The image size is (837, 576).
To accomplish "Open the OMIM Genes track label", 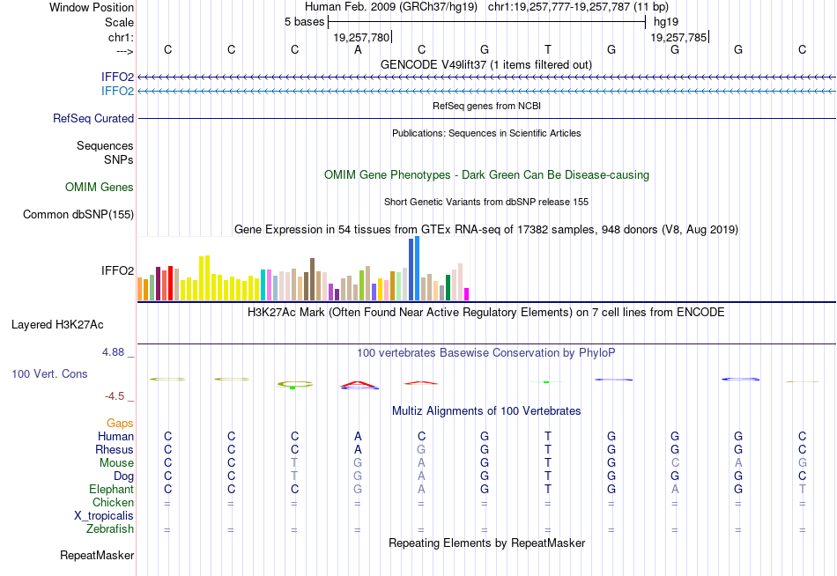I will 99,188.
